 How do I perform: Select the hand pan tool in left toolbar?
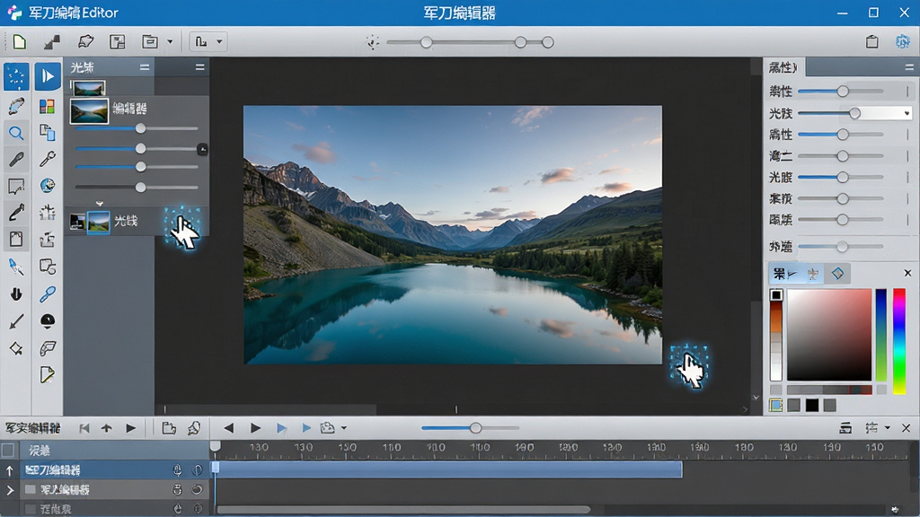(16, 294)
